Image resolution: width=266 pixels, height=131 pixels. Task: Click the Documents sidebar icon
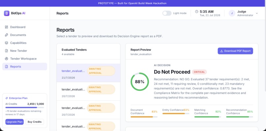pyautogui.click(x=7, y=35)
